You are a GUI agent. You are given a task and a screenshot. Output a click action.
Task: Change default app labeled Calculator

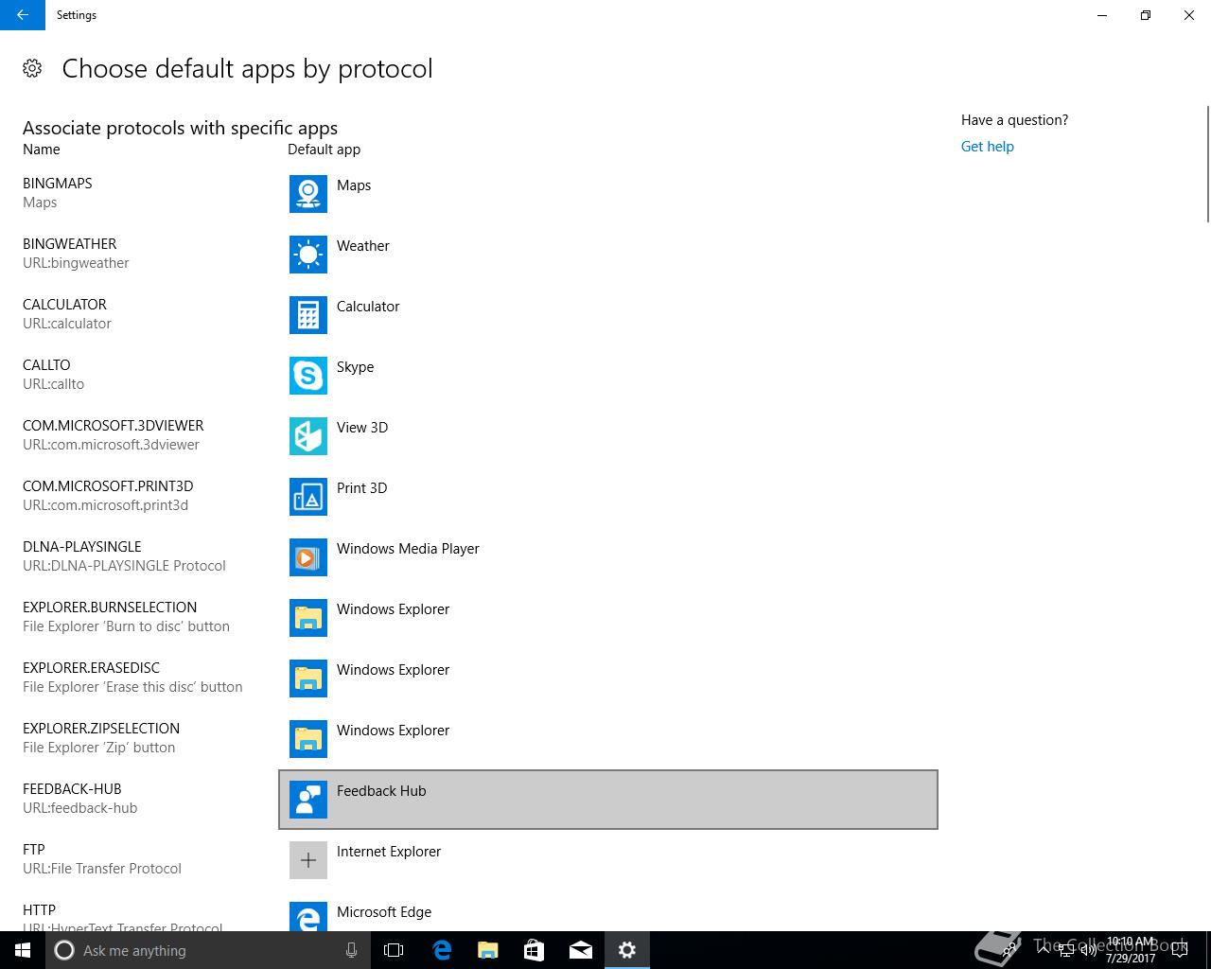tap(368, 307)
